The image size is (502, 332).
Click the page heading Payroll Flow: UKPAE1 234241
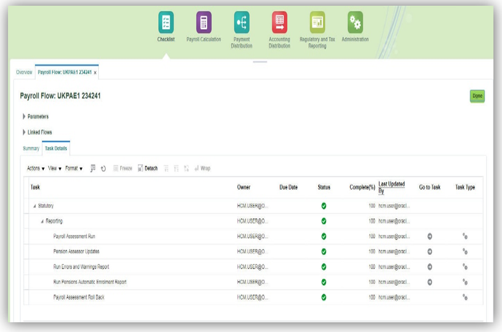pos(60,96)
